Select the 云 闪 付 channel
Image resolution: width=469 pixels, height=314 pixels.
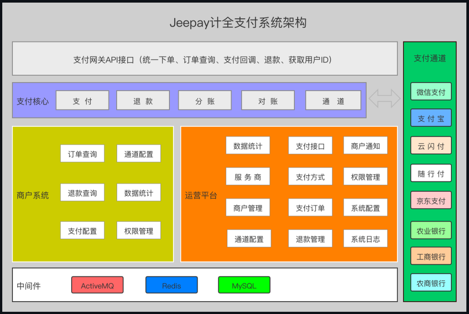tap(431, 145)
